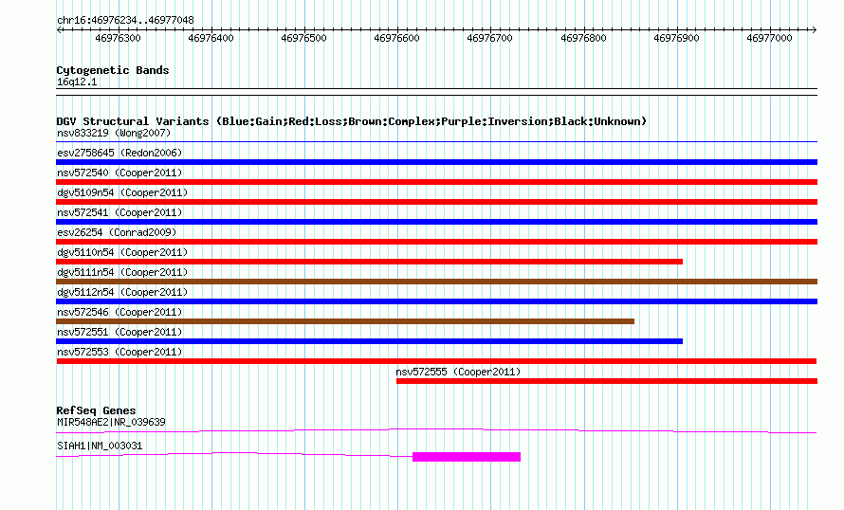Open the MIR548AE2|NR_039639 gene label
Screen dimensions: 844x510
(x=111, y=422)
